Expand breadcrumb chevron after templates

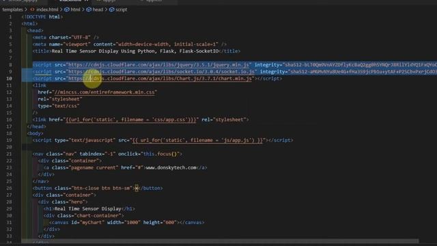click(26, 10)
